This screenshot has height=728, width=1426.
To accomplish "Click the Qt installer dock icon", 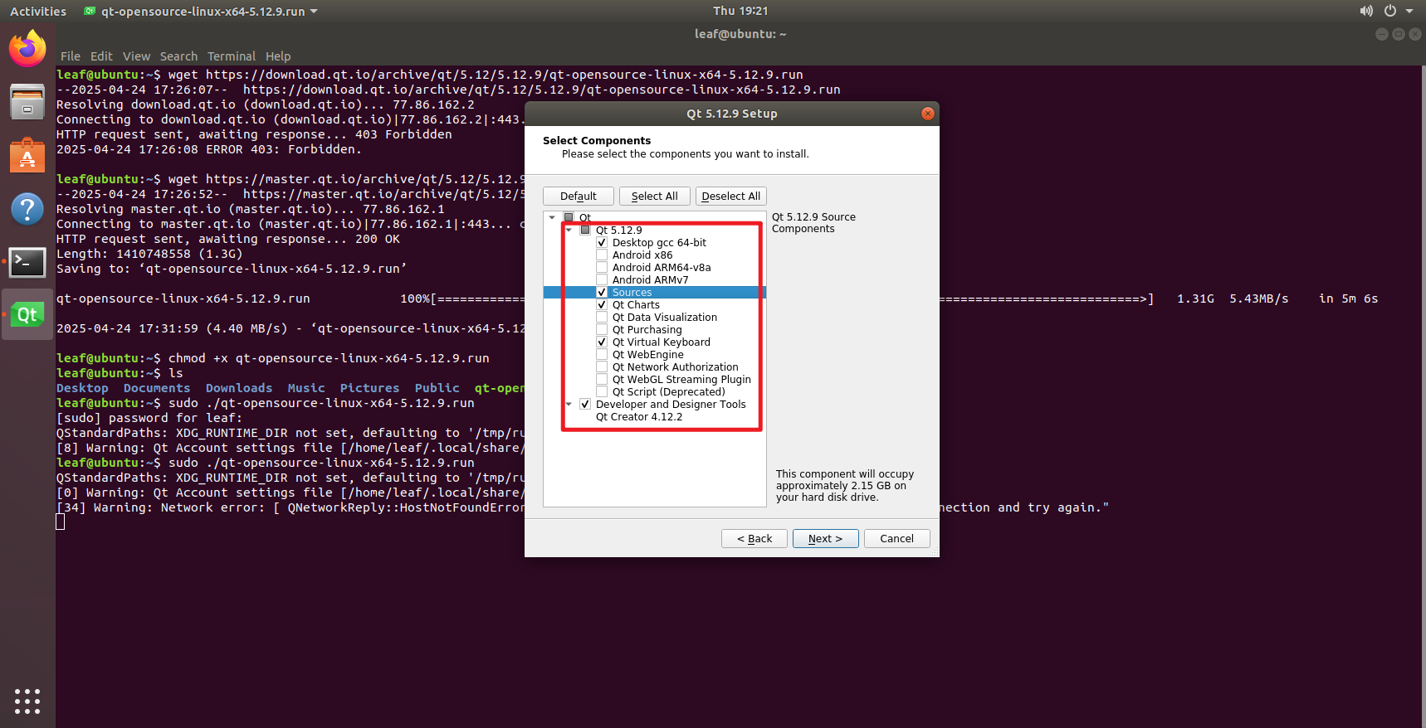I will click(27, 314).
